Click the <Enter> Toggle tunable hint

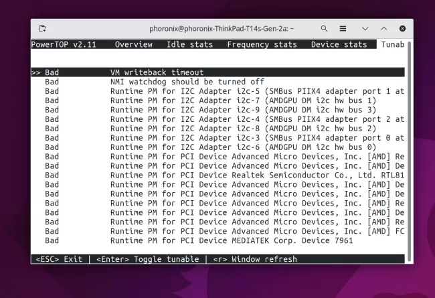(x=148, y=259)
